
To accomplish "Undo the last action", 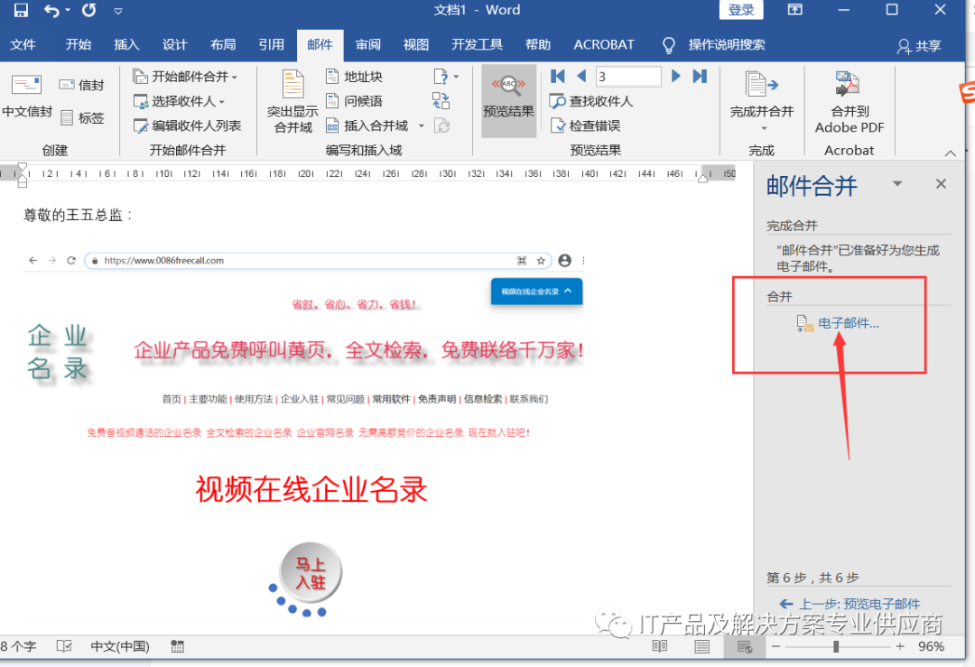I will point(51,10).
